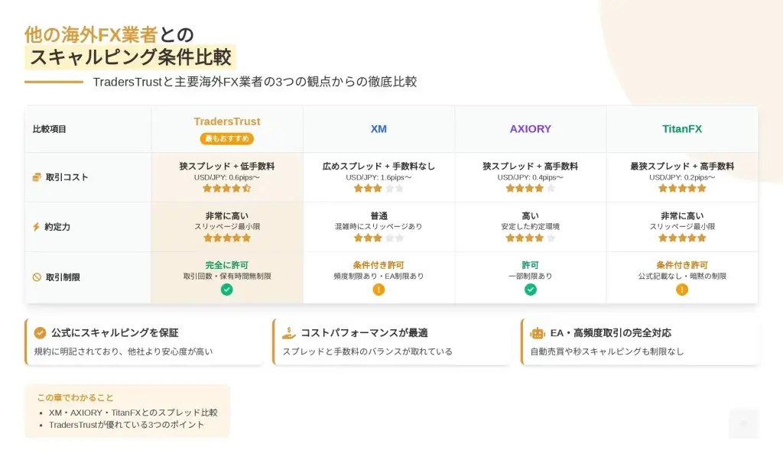
Task: Select the TradersTrust column header
Action: coord(226,121)
